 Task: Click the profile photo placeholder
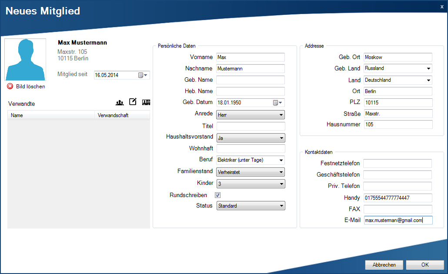click(25, 60)
